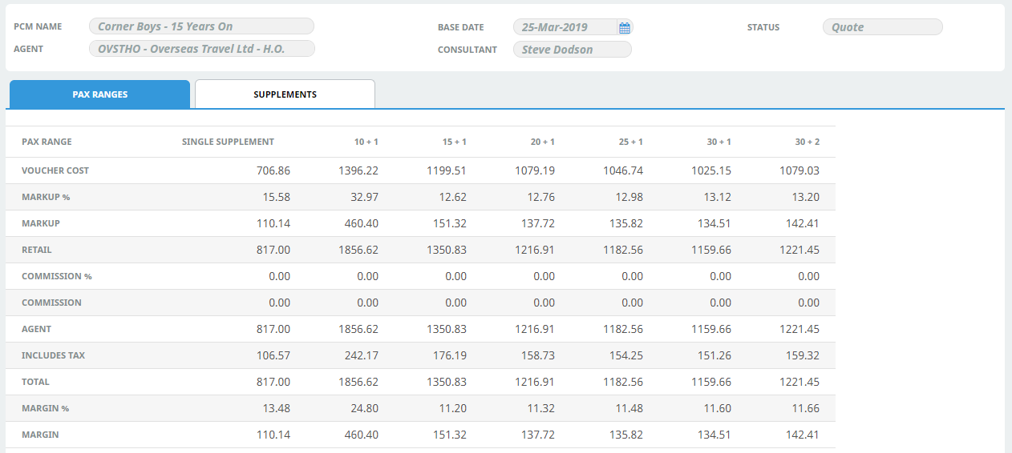Switch to the Supplements tab
The height and width of the screenshot is (453, 1012).
coord(285,94)
